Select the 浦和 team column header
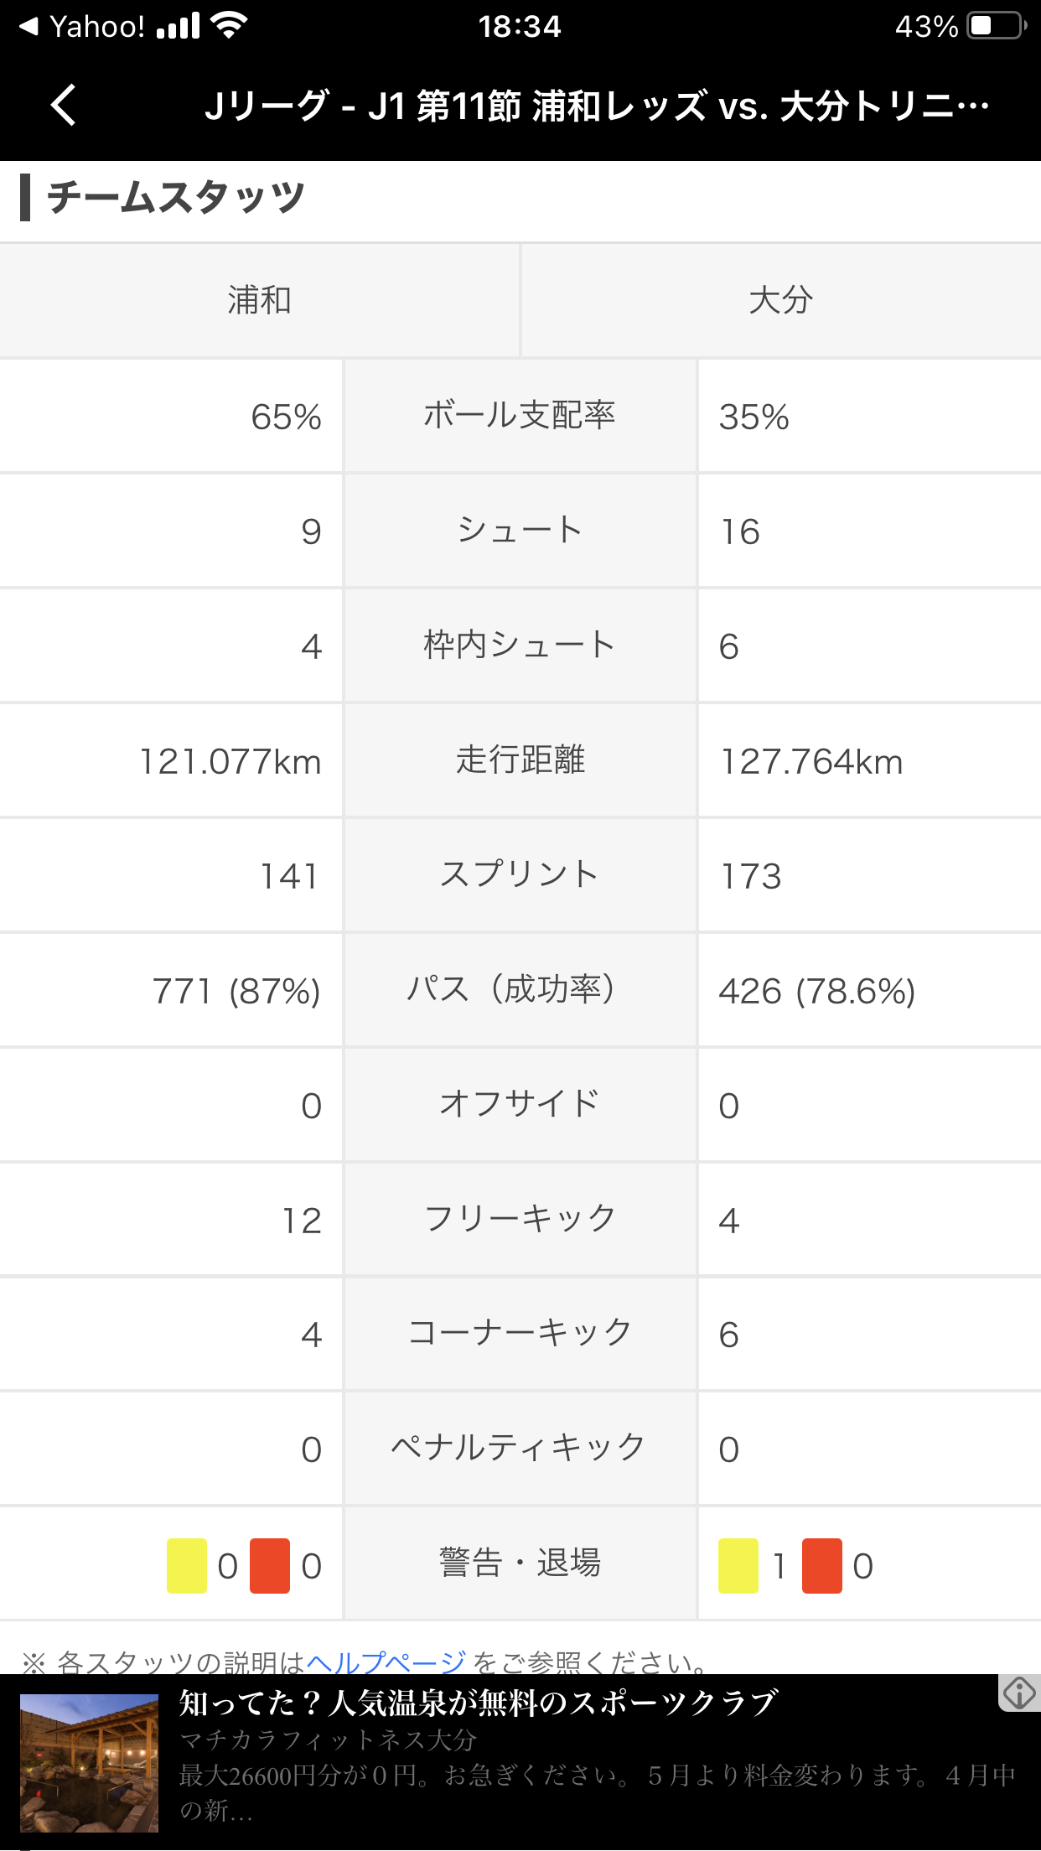 tap(260, 300)
